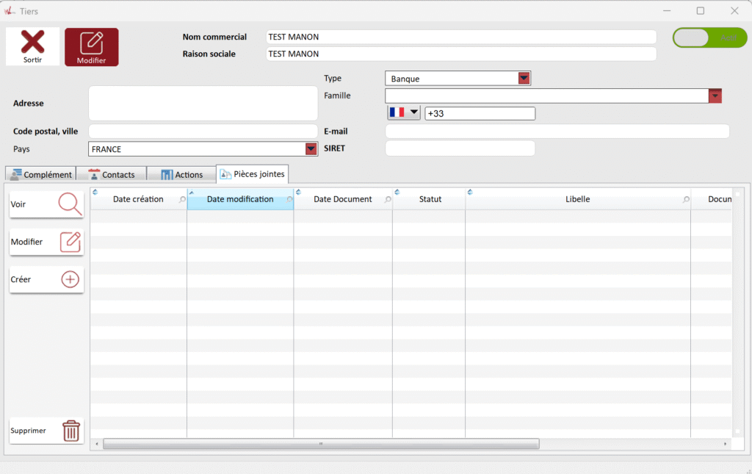Open the Pays dropdown showing FRANCE
Image resolution: width=752 pixels, height=474 pixels.
pos(311,149)
